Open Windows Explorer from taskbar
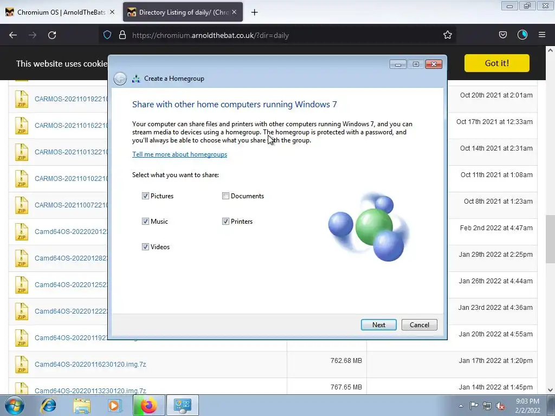This screenshot has width=555, height=416. (x=82, y=406)
